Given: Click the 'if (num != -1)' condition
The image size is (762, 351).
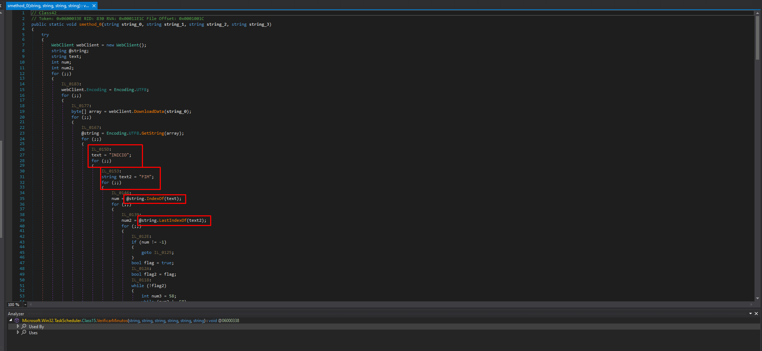Looking at the screenshot, I should point(149,242).
